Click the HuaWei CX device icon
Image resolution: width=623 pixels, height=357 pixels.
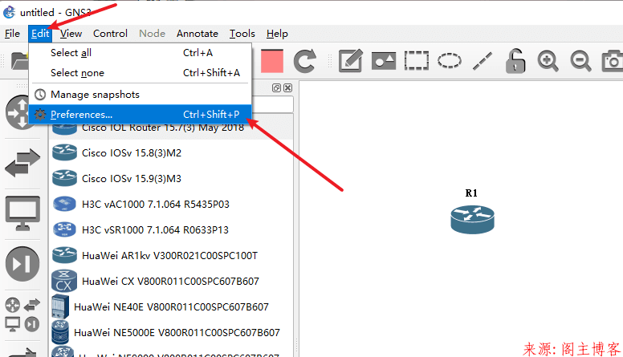tap(64, 281)
